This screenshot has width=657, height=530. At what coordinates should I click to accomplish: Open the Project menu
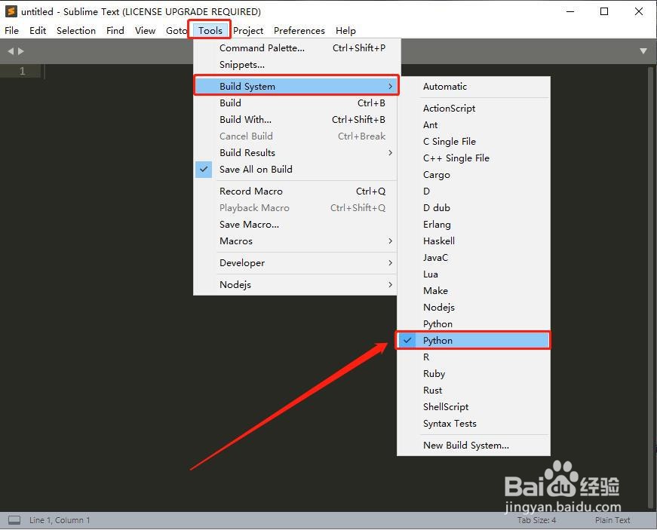(x=248, y=31)
